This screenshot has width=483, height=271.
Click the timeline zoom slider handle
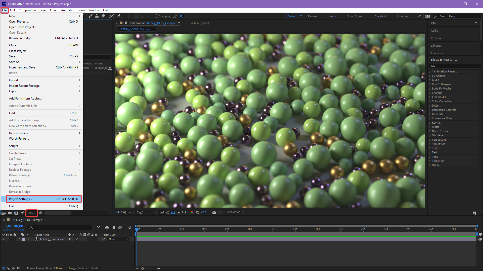[143, 268]
